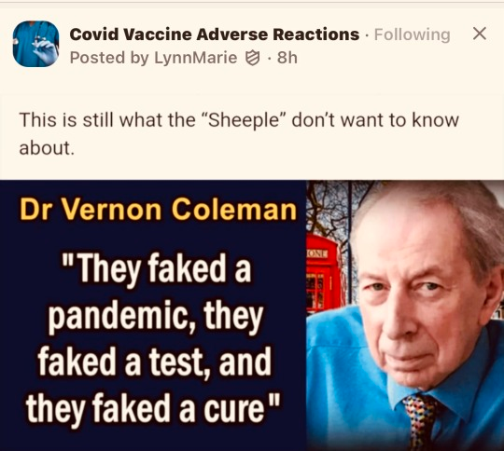
Task: Click the yellow "Dr Vernon Coleman" heading
Action: click(x=158, y=210)
